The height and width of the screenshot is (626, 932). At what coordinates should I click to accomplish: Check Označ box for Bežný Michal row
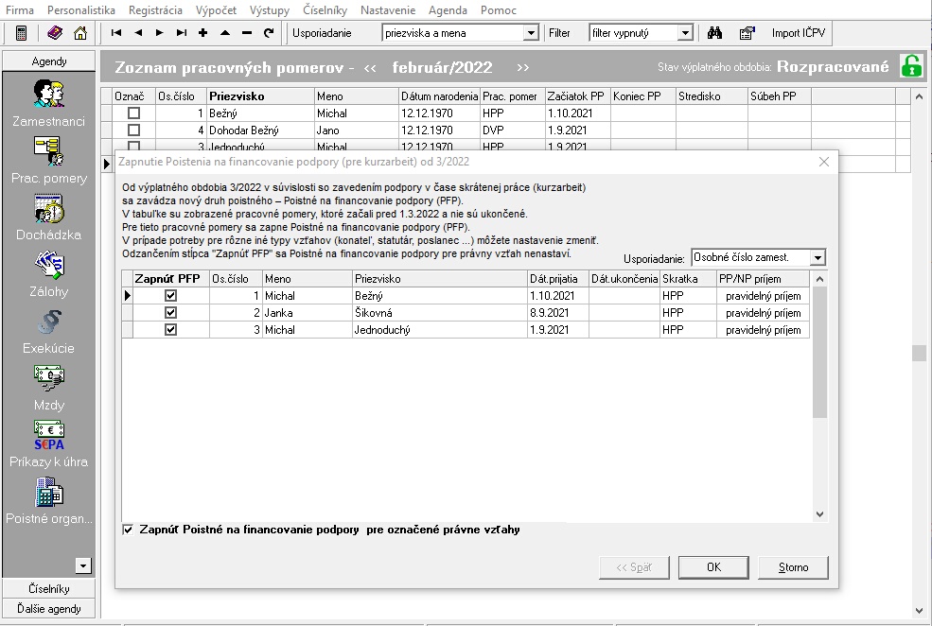pos(133,113)
